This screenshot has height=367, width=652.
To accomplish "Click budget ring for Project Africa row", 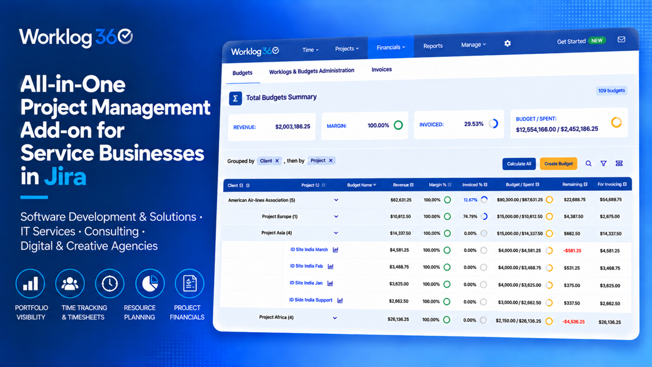I will coord(549,321).
